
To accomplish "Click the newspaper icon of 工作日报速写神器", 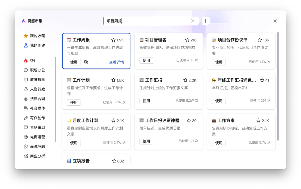I will (142, 120).
